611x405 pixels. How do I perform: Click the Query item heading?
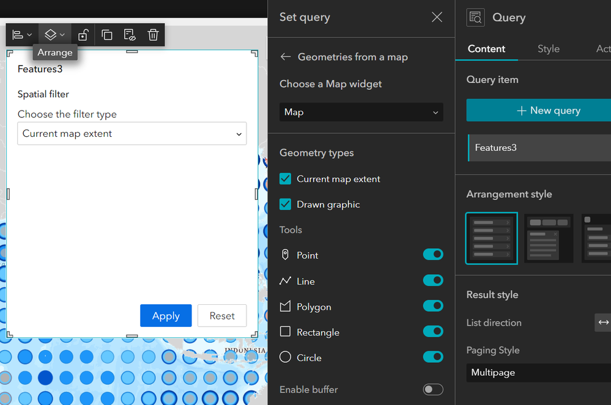[x=492, y=80]
